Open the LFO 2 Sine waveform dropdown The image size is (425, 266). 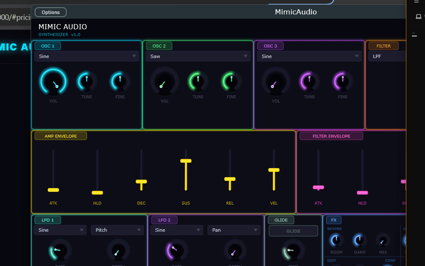177,230
